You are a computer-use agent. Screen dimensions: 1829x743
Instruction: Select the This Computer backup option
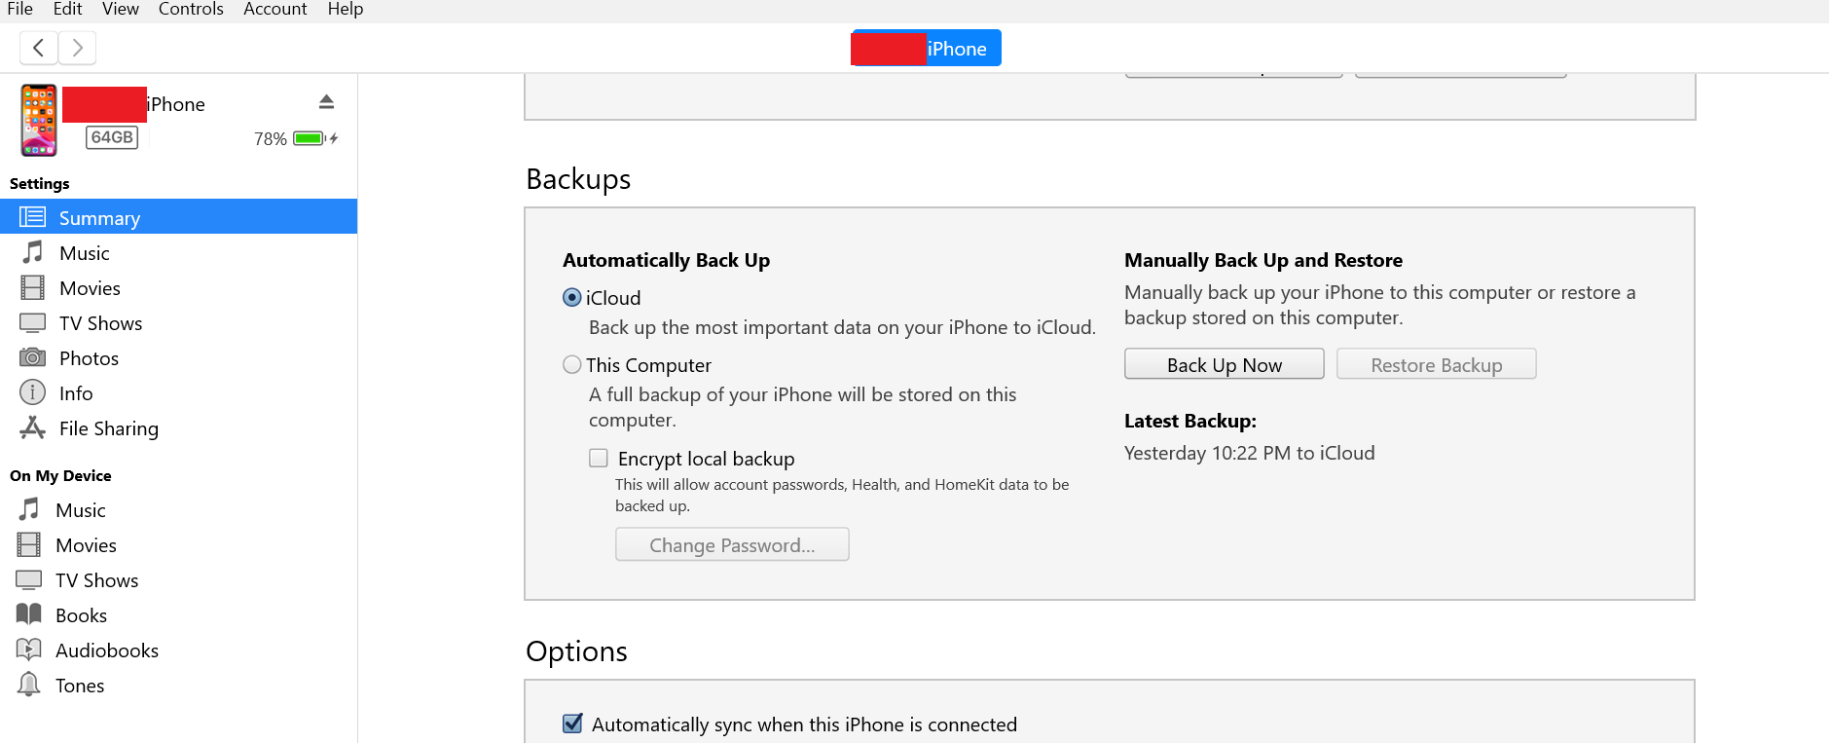point(572,365)
